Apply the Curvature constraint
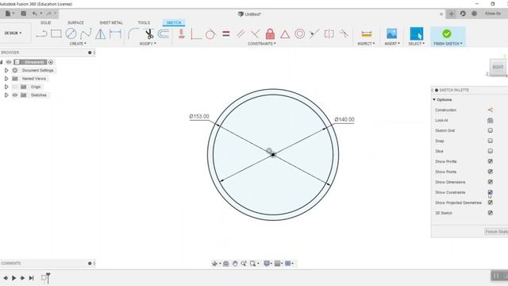The height and width of the screenshot is (286, 508). point(344,33)
